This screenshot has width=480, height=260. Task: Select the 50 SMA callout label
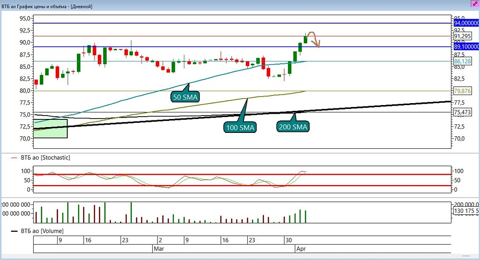coord(185,97)
